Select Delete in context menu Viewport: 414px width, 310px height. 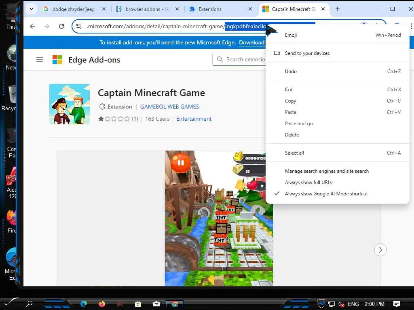point(338,135)
